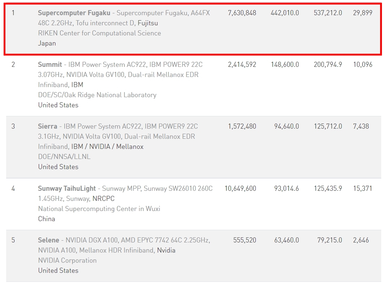Select Summit power value 10,096

click(x=362, y=65)
